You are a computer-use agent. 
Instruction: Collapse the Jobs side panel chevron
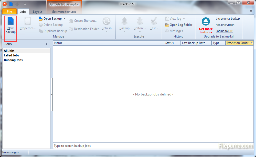click(47, 44)
